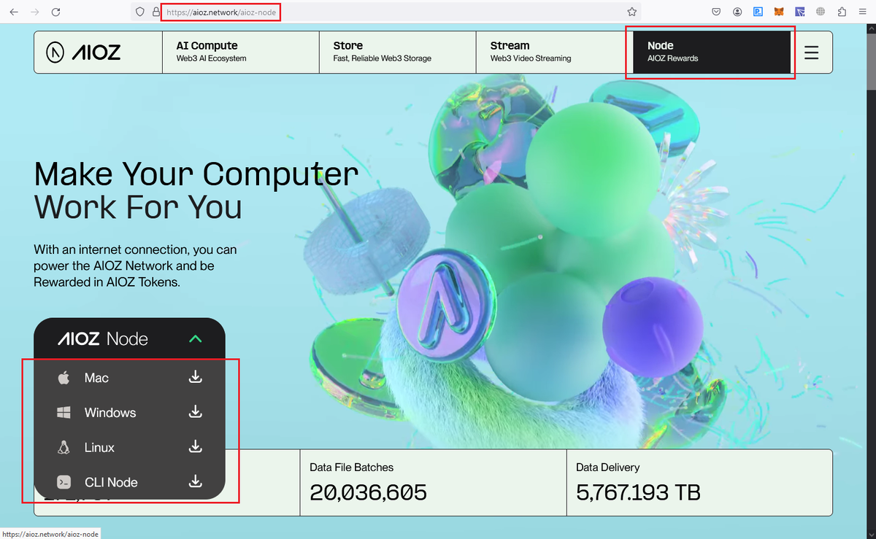Open the AI Compute tab
This screenshot has height=539, width=876.
240,52
